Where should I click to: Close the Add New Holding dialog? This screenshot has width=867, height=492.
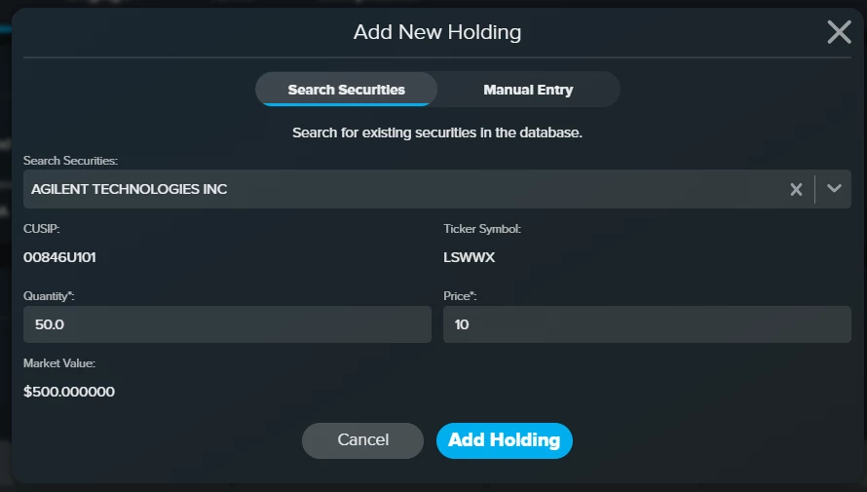839,32
